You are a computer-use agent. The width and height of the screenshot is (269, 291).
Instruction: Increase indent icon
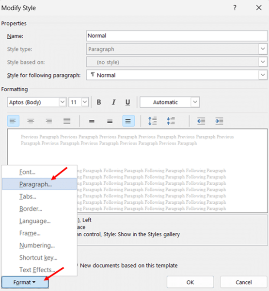pyautogui.click(x=219, y=121)
